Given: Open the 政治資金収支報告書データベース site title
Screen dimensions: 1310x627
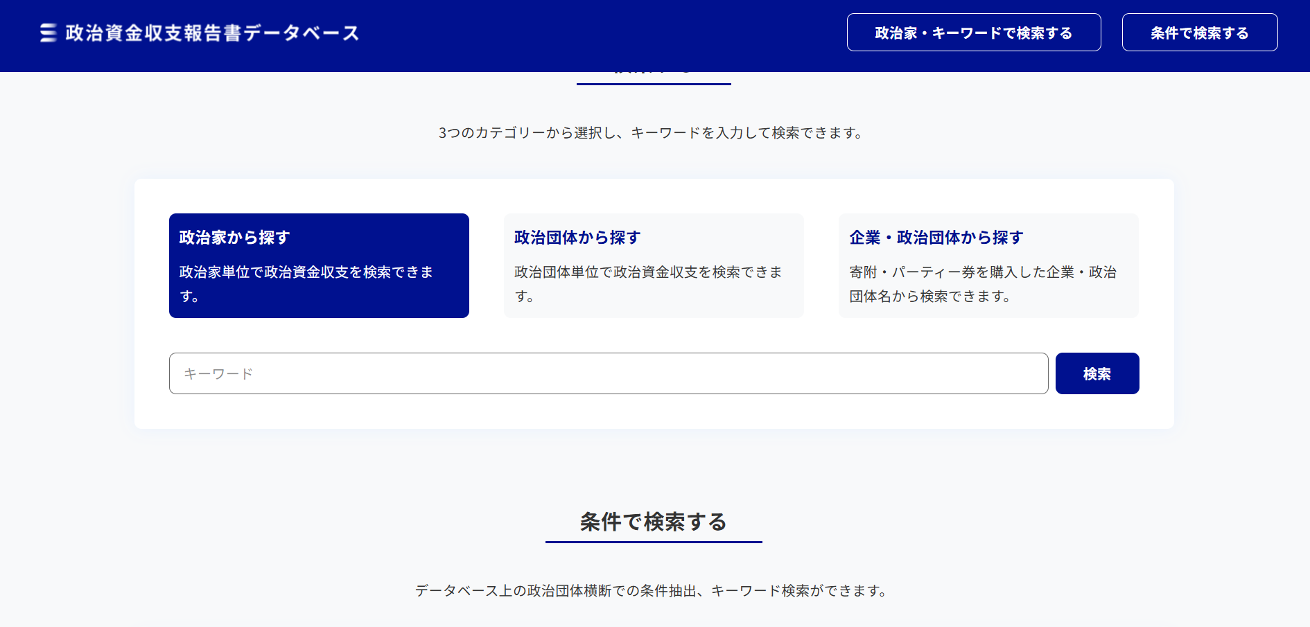Looking at the screenshot, I should (x=212, y=33).
